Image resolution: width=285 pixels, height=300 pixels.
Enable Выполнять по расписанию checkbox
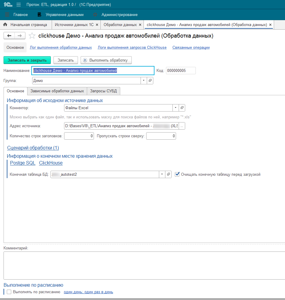coord(9,292)
